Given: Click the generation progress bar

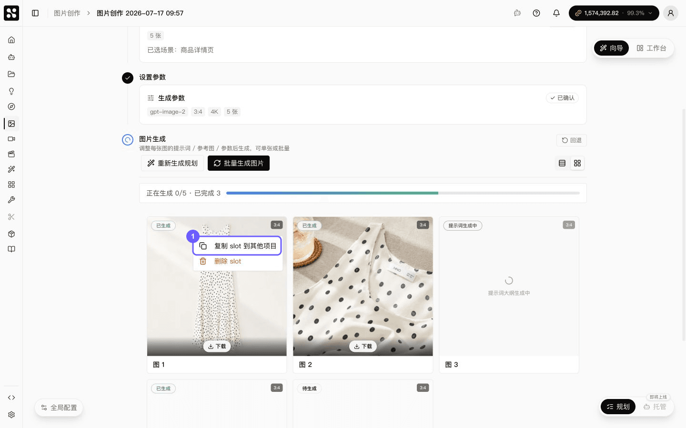Looking at the screenshot, I should click(x=403, y=193).
